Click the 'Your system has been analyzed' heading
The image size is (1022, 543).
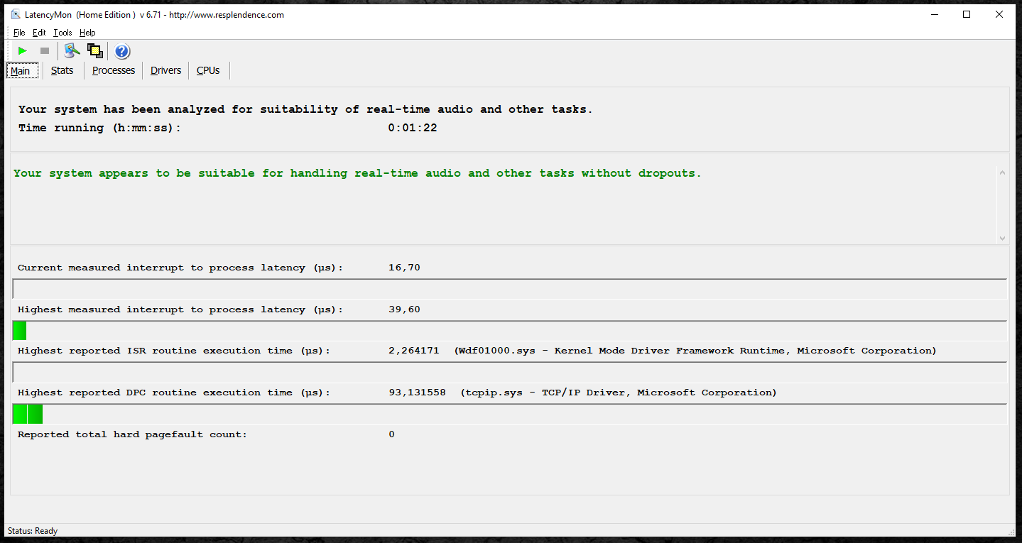pyautogui.click(x=305, y=109)
